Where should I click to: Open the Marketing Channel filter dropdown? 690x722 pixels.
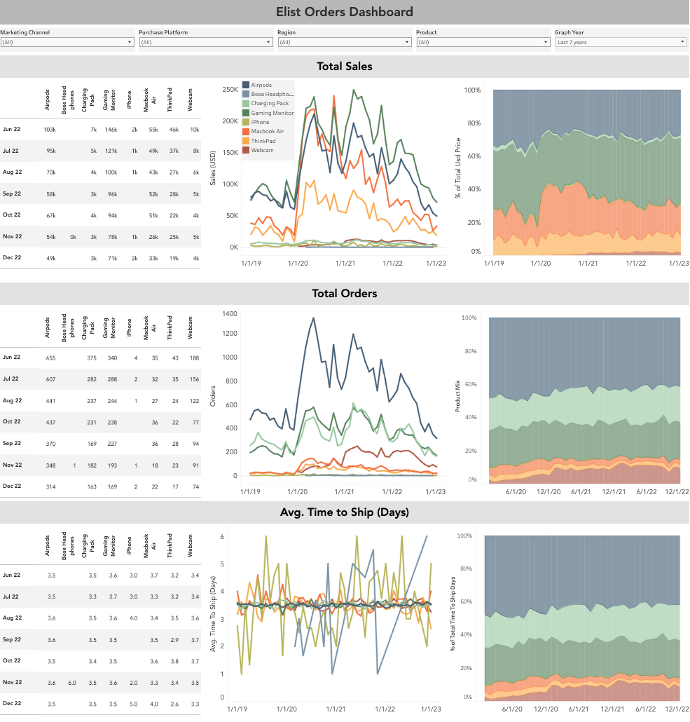click(67, 42)
